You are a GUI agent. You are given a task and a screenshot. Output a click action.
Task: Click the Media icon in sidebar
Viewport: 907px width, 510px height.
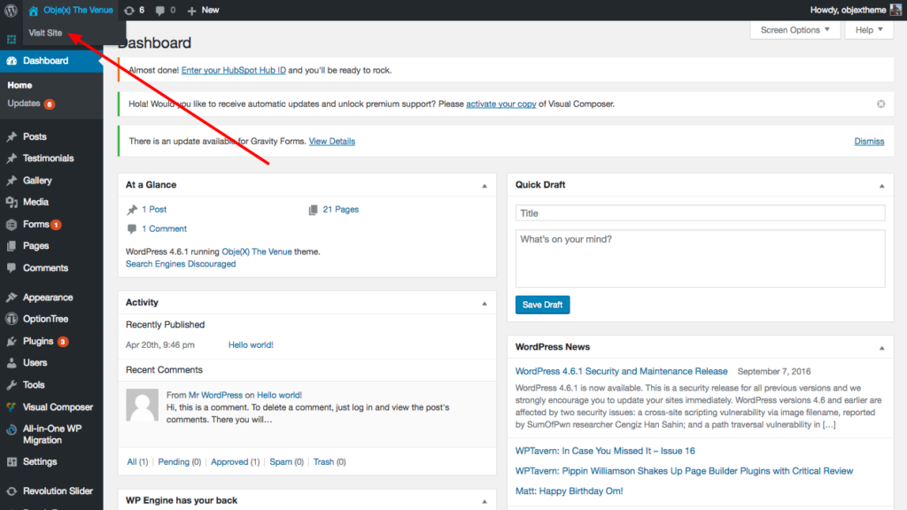pos(12,203)
